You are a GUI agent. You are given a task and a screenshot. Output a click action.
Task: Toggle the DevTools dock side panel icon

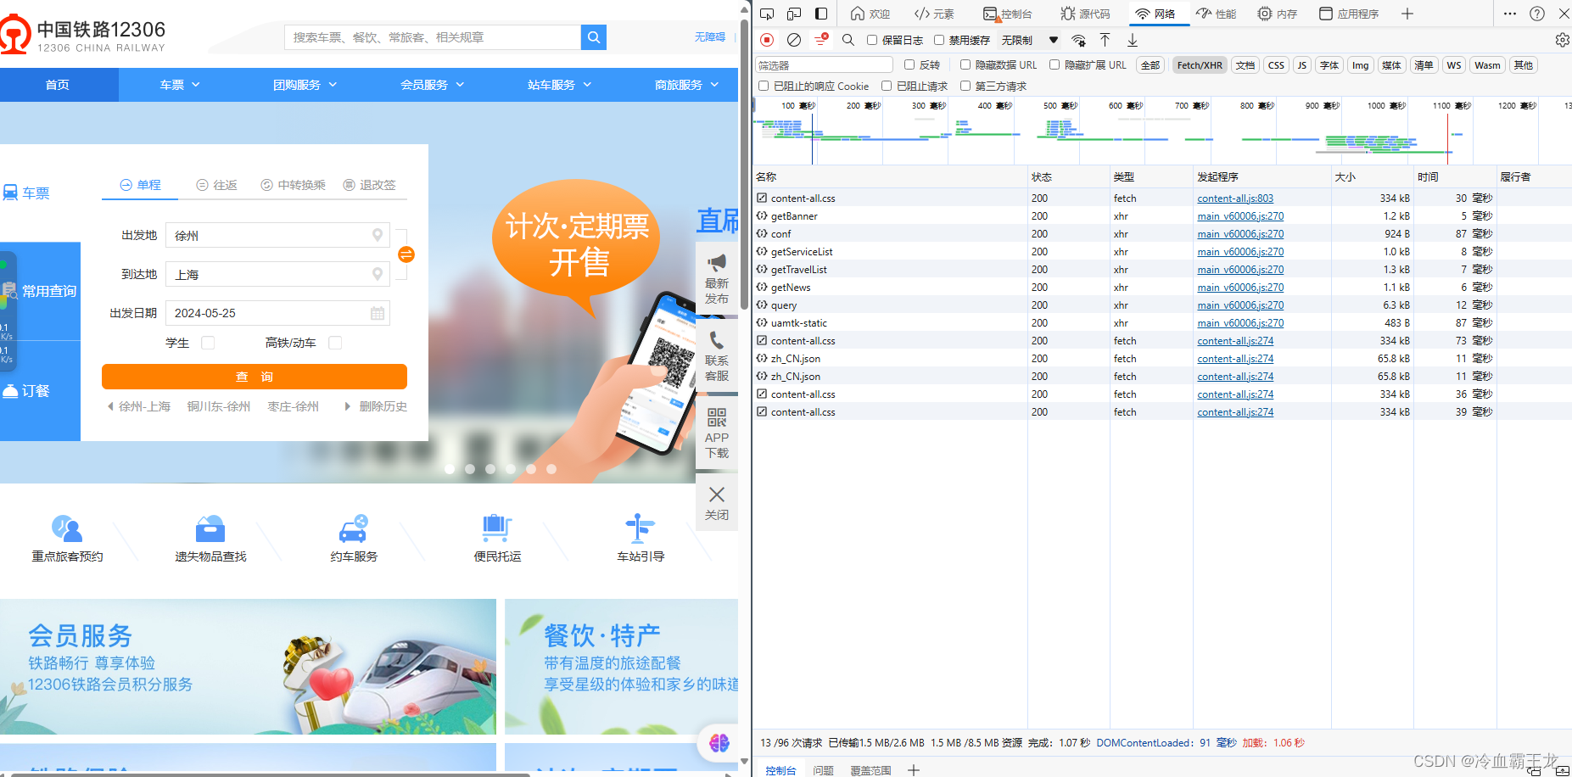coord(821,14)
